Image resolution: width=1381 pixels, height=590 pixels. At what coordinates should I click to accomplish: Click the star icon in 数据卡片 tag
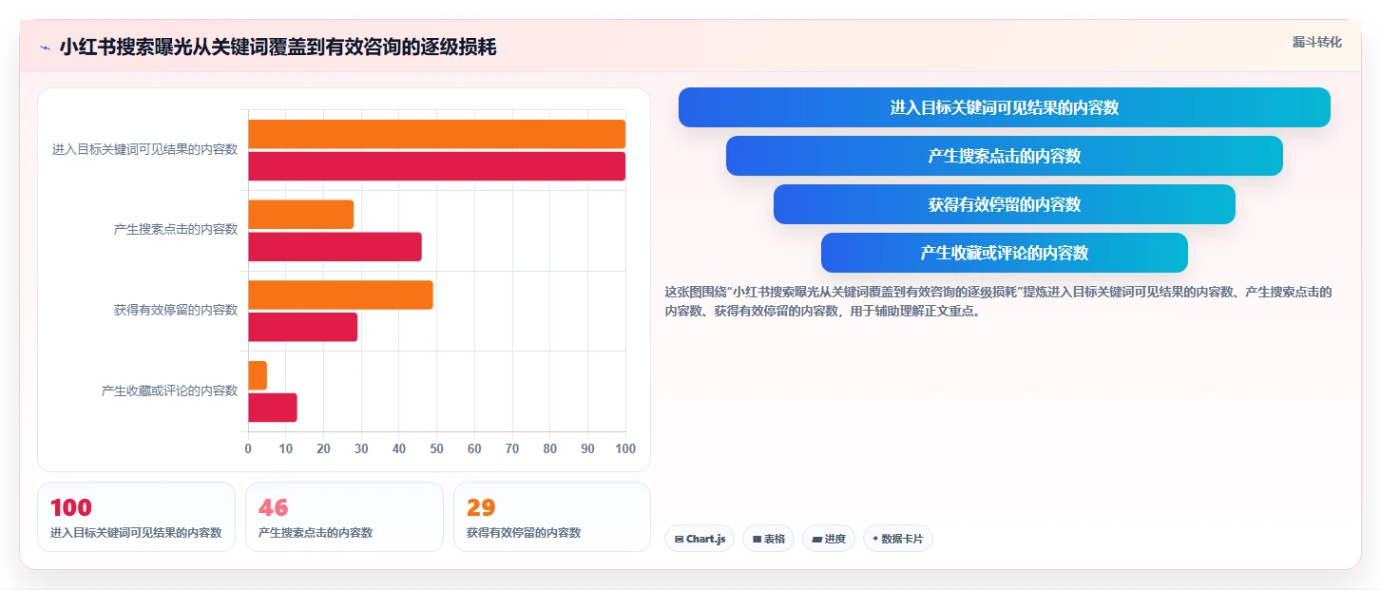click(875, 539)
